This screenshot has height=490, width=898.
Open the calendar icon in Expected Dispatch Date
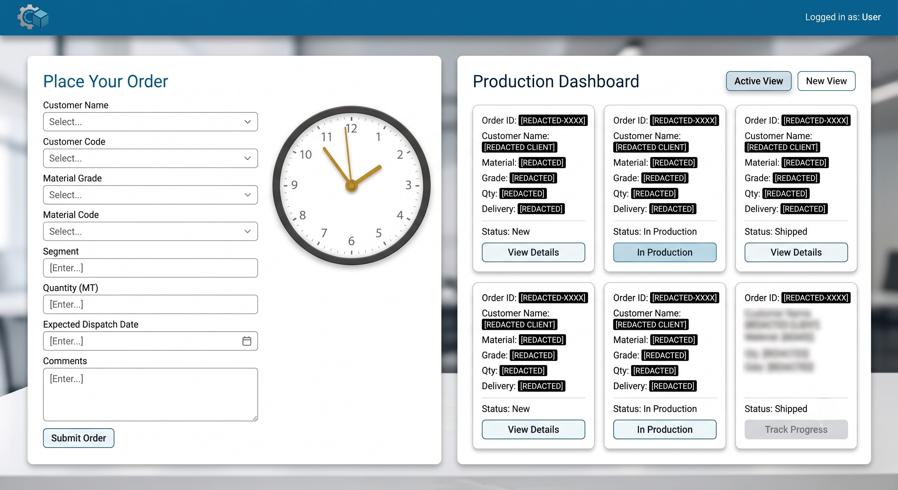[247, 341]
